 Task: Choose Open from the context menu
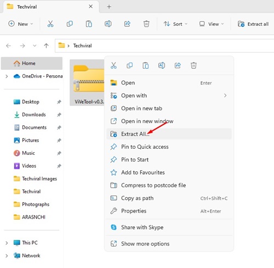click(x=169, y=83)
